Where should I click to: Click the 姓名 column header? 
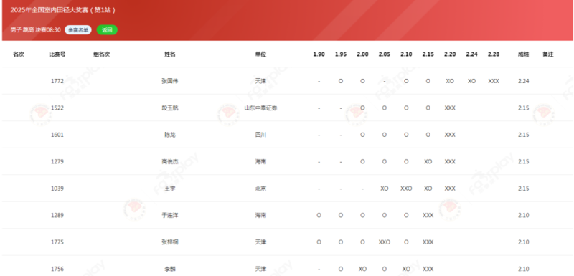tap(170, 54)
